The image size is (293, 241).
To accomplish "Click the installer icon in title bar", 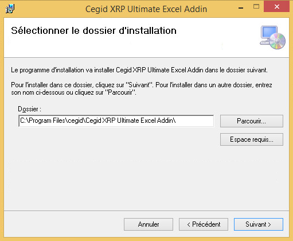I will (x=10, y=9).
